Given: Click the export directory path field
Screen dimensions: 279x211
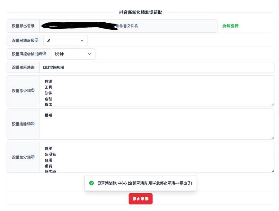Looking at the screenshot, I should coord(128,26).
